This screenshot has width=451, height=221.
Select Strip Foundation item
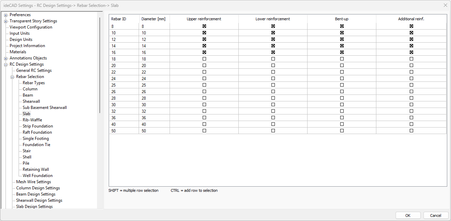point(38,126)
